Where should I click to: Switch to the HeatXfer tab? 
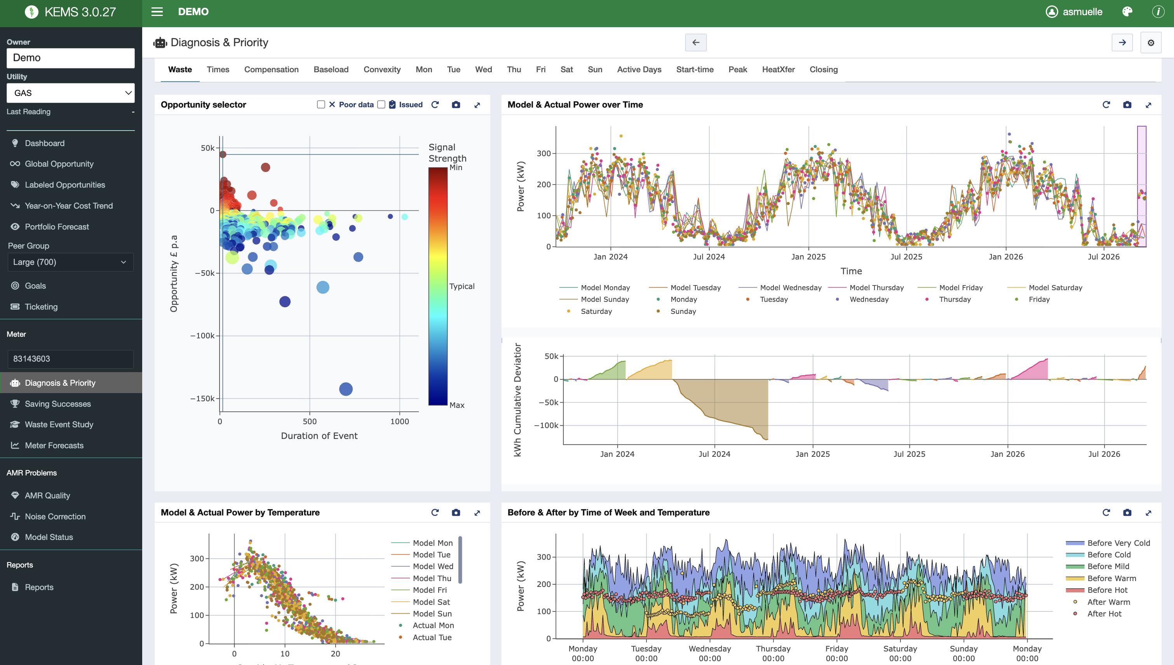[x=779, y=70]
